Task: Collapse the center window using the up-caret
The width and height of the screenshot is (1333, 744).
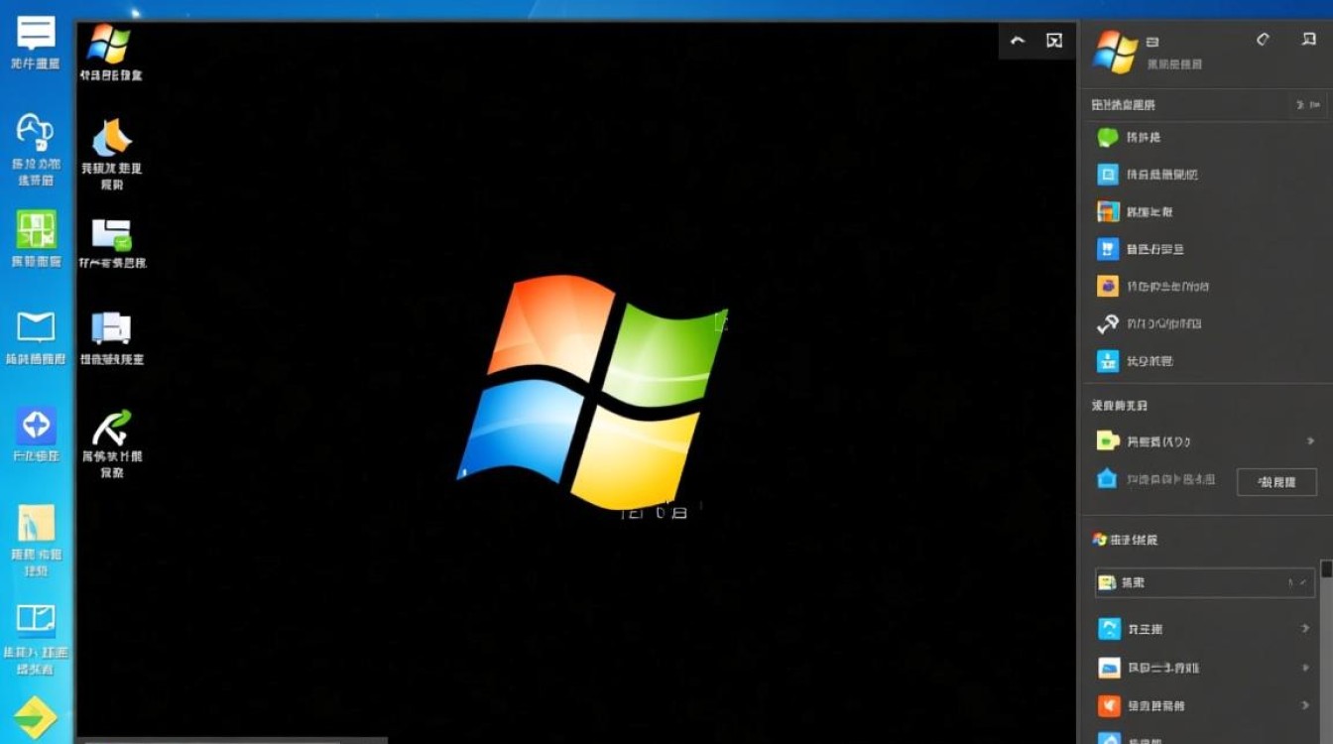Action: (x=1017, y=41)
